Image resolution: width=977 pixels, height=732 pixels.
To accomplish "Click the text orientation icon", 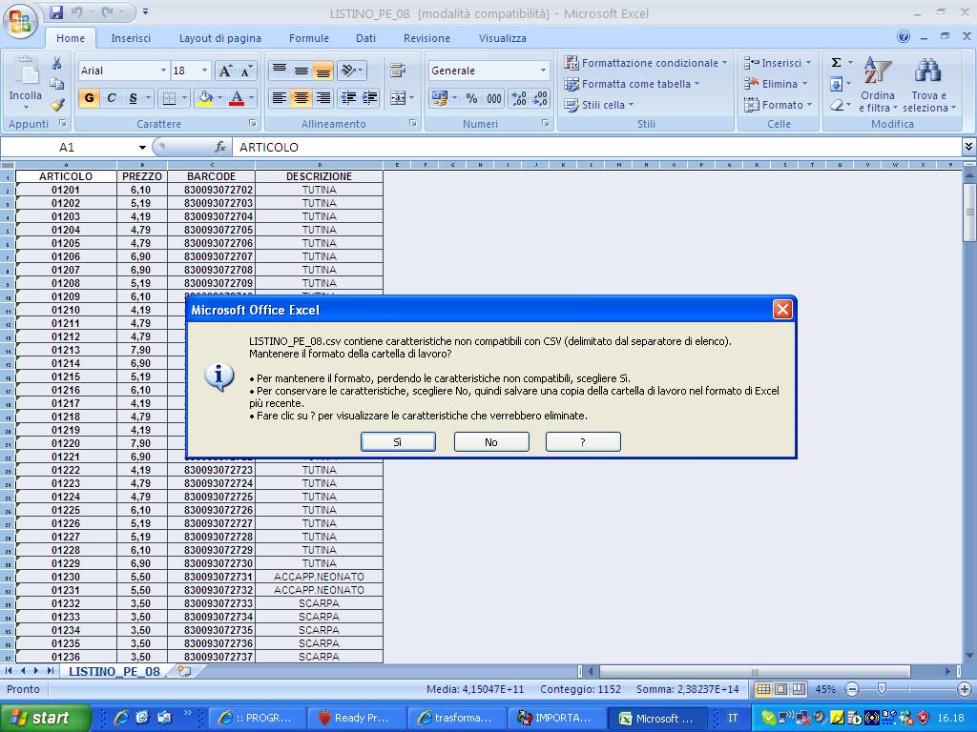I will tap(348, 71).
